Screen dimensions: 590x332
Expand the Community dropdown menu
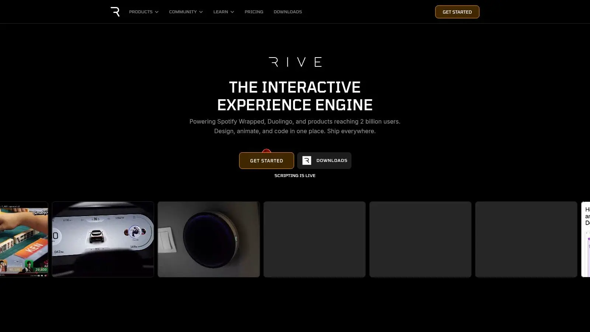tap(186, 12)
